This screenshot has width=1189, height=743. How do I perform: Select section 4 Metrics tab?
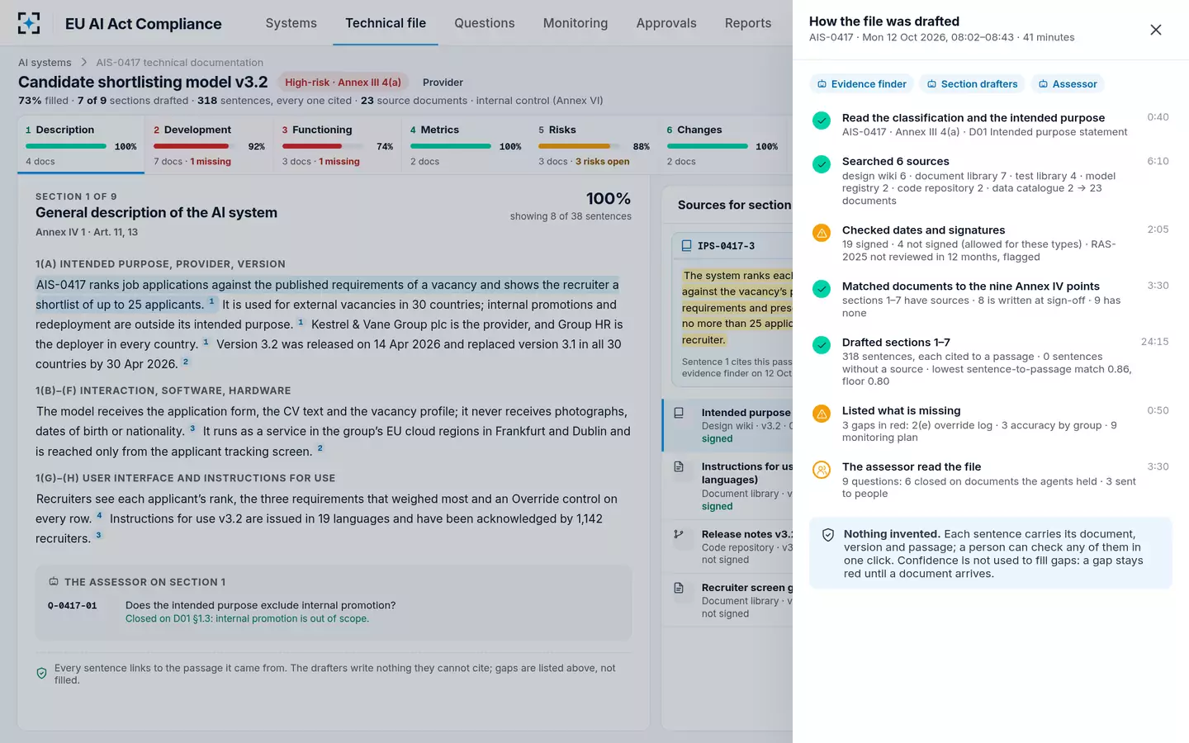pos(466,145)
